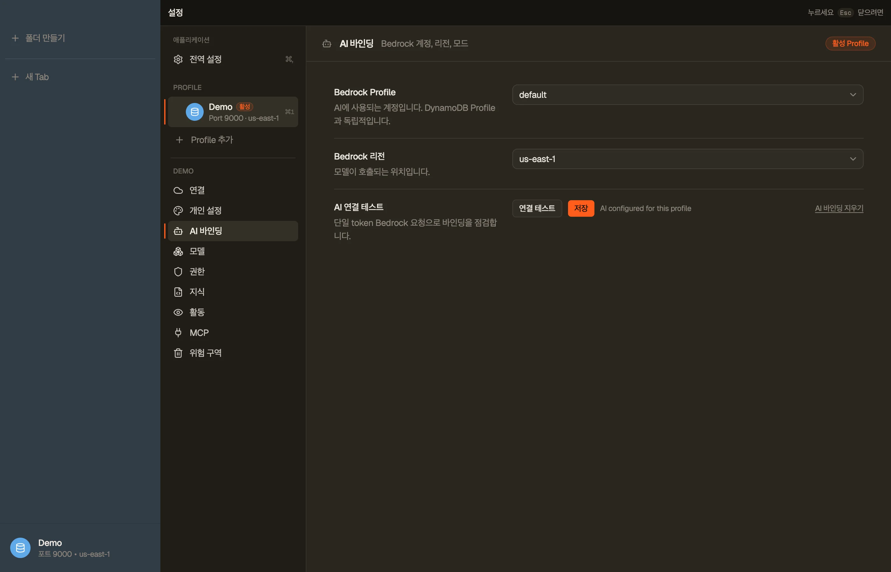891x572 pixels.
Task: Click the Esc key hint to close settings
Action: [x=845, y=13]
